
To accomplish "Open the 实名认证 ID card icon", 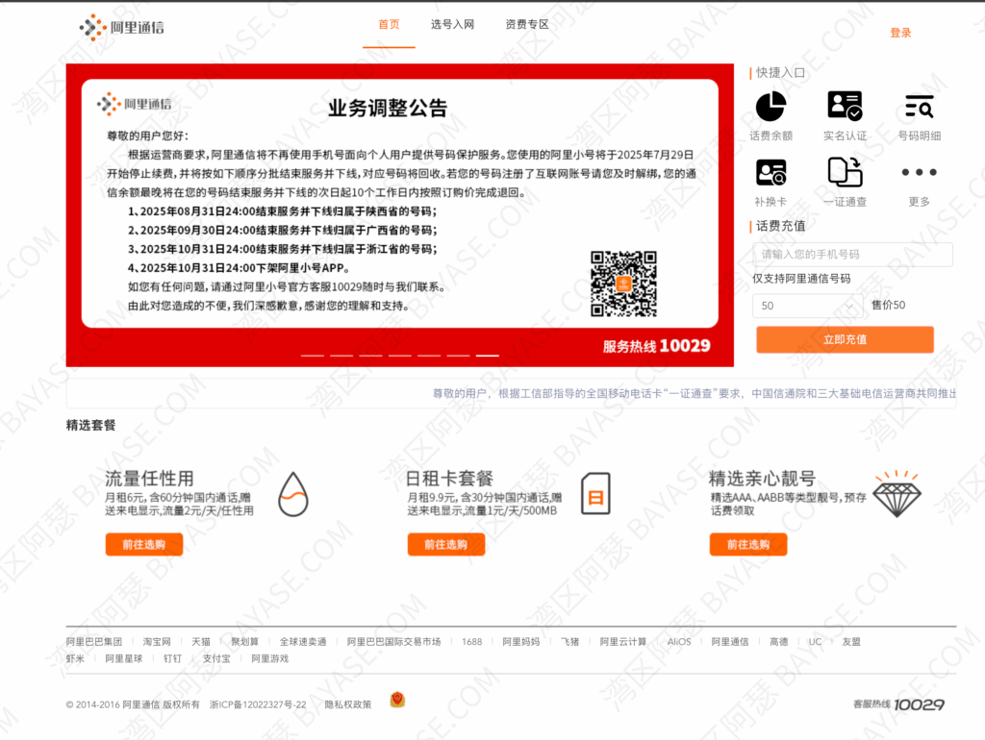I will 845,106.
